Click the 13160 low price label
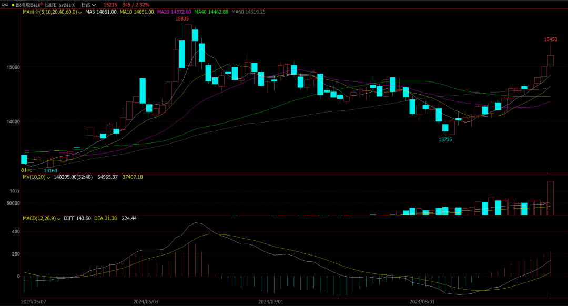 click(50, 171)
